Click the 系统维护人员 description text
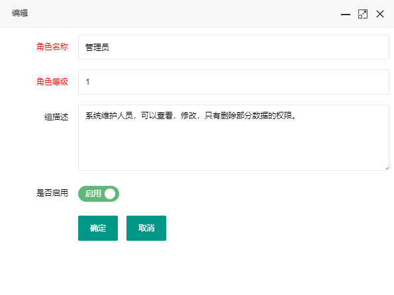Screen dimensions: 394x295 (109, 116)
